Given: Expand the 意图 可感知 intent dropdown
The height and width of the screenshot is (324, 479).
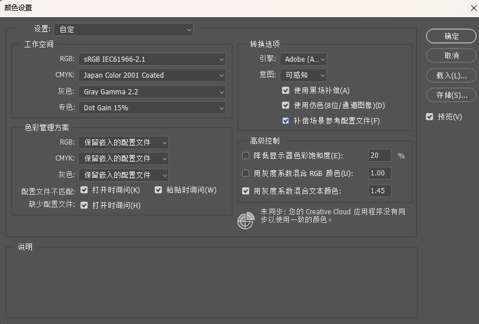Looking at the screenshot, I should tap(303, 75).
